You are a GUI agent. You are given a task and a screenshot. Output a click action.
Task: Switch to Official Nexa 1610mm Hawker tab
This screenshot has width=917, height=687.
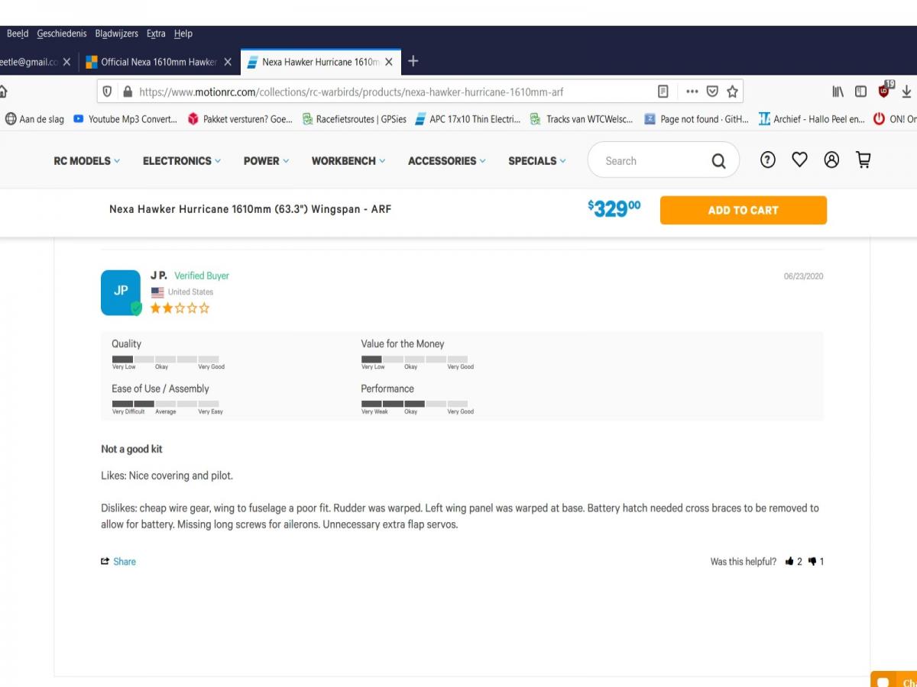pyautogui.click(x=159, y=62)
